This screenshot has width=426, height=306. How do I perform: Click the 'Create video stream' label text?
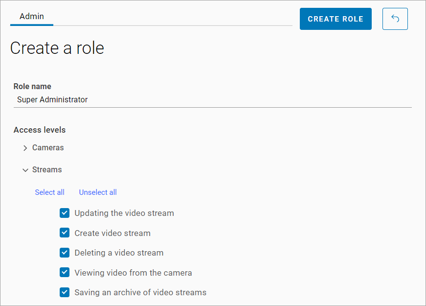[x=112, y=234]
